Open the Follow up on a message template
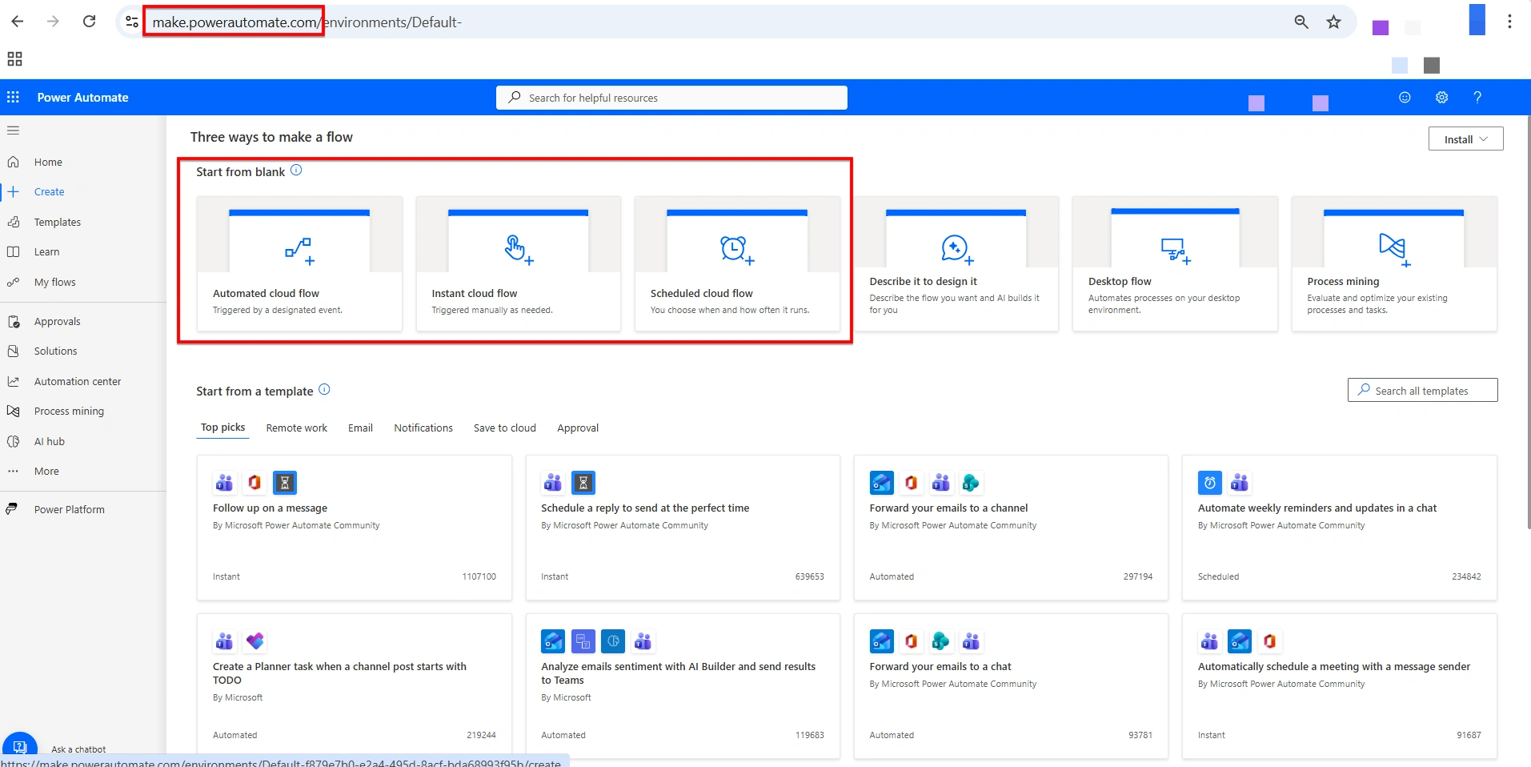This screenshot has height=767, width=1531. pyautogui.click(x=355, y=528)
